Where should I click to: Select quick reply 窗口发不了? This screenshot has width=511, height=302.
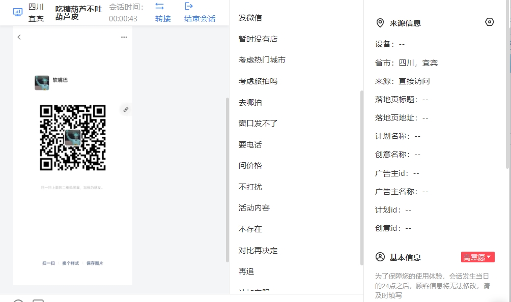pyautogui.click(x=258, y=124)
